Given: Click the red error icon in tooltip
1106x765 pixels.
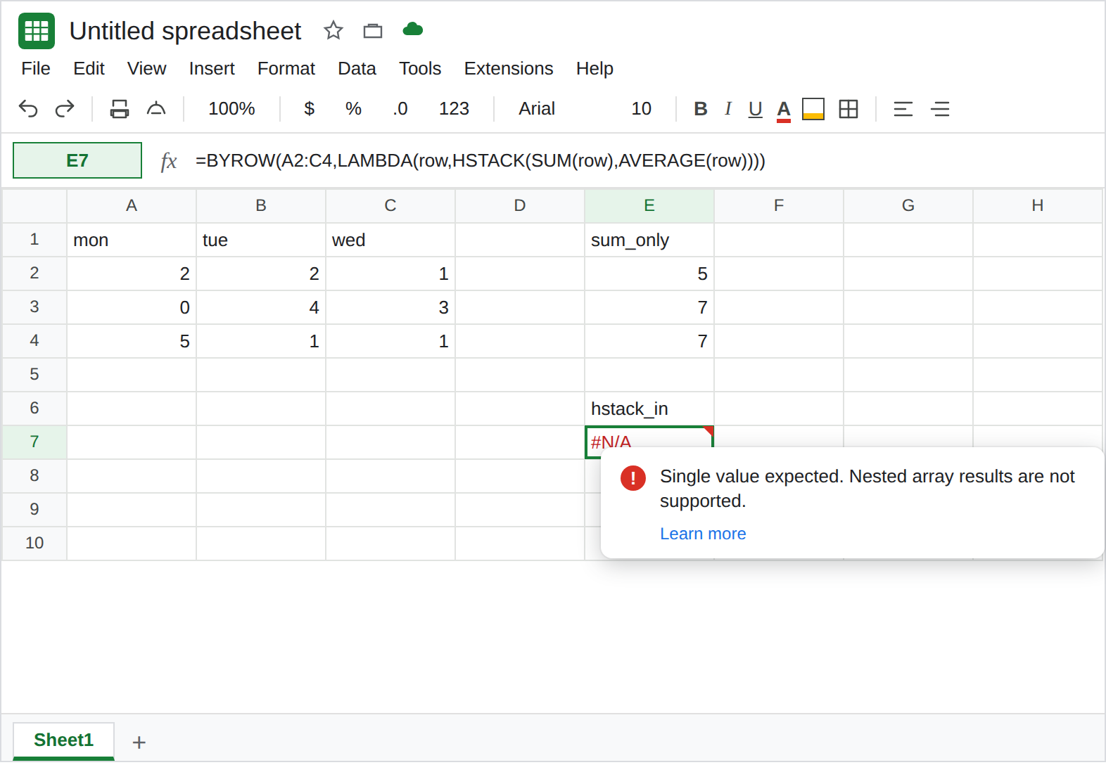Looking at the screenshot, I should tap(633, 478).
